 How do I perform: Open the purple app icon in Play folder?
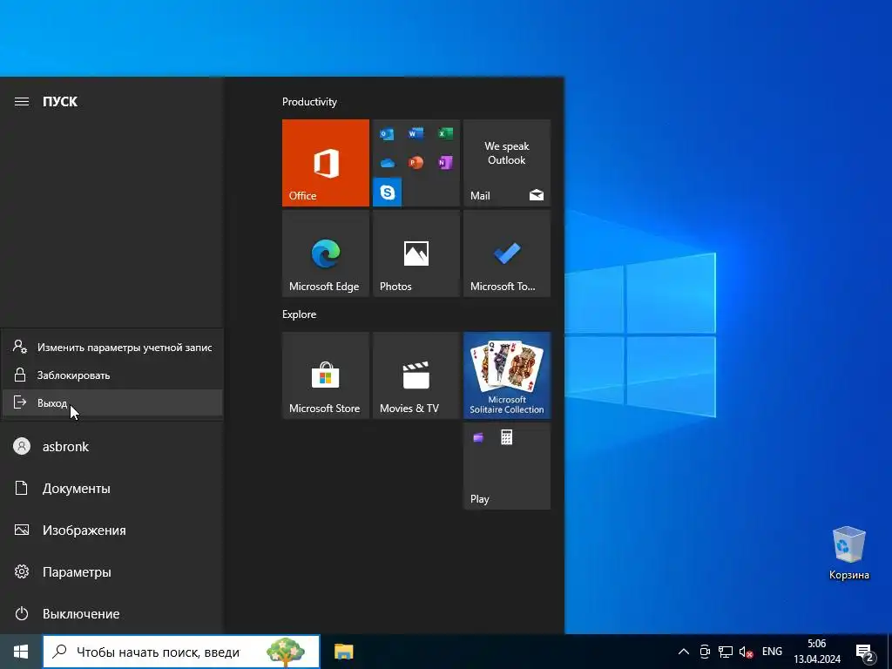478,437
